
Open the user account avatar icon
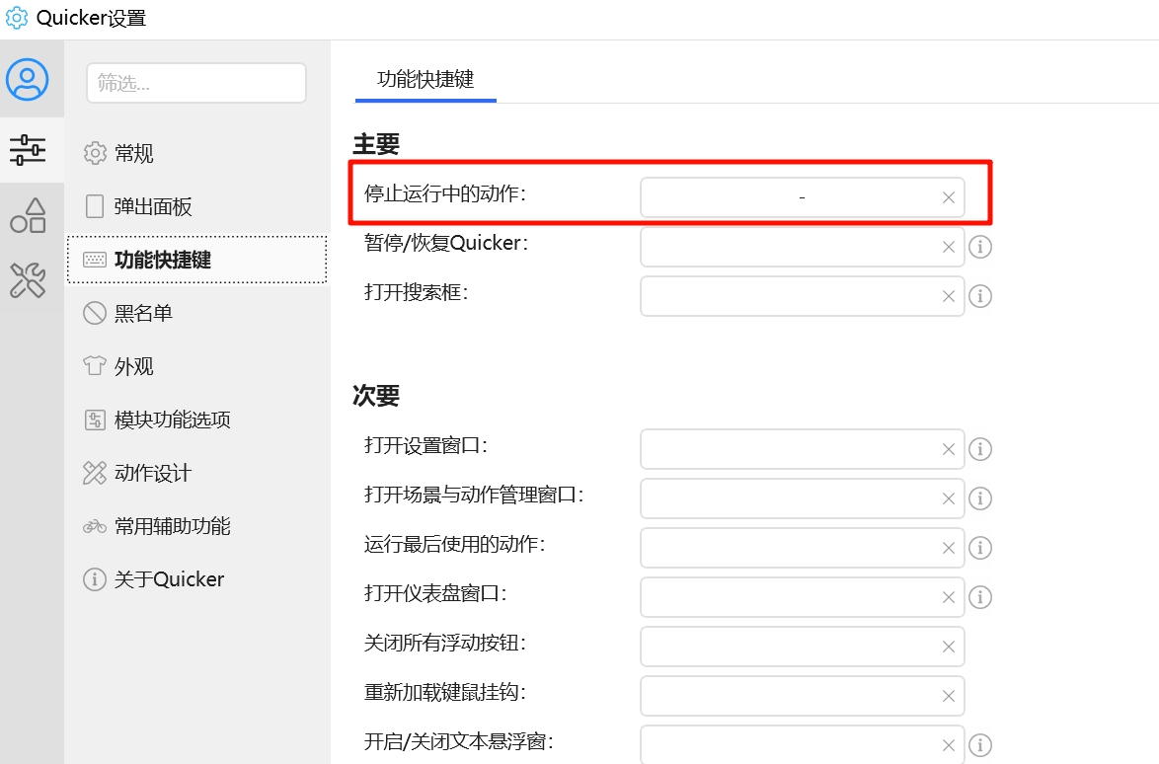(28, 79)
